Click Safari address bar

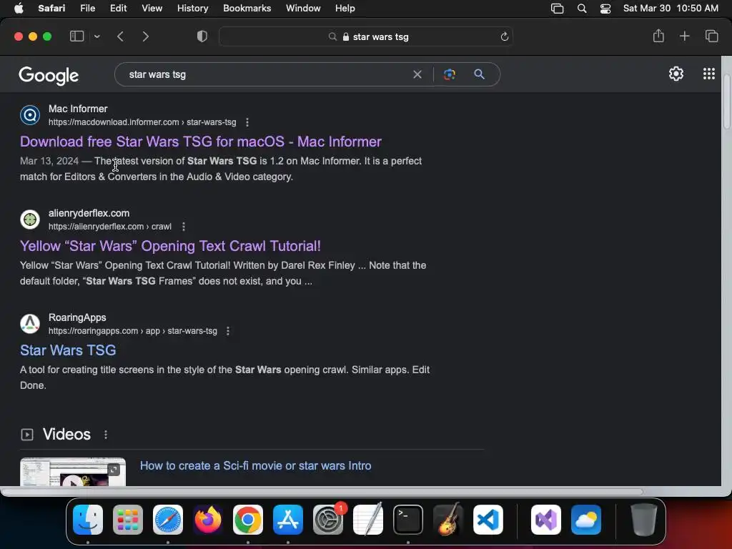366,36
